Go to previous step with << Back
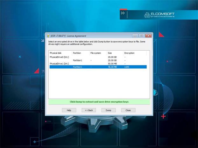The width and height of the screenshot is (198, 148). [x=88, y=110]
